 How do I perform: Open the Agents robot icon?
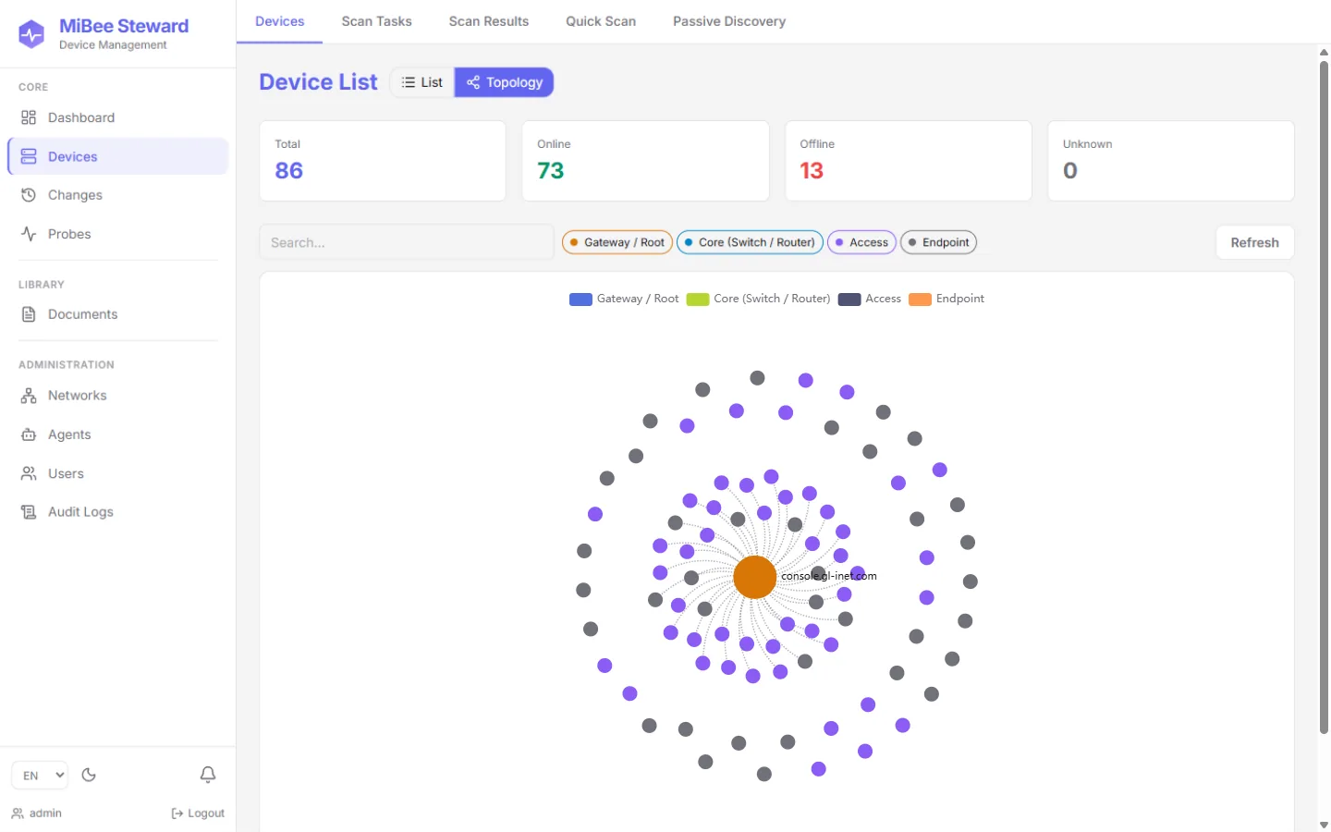tap(29, 434)
